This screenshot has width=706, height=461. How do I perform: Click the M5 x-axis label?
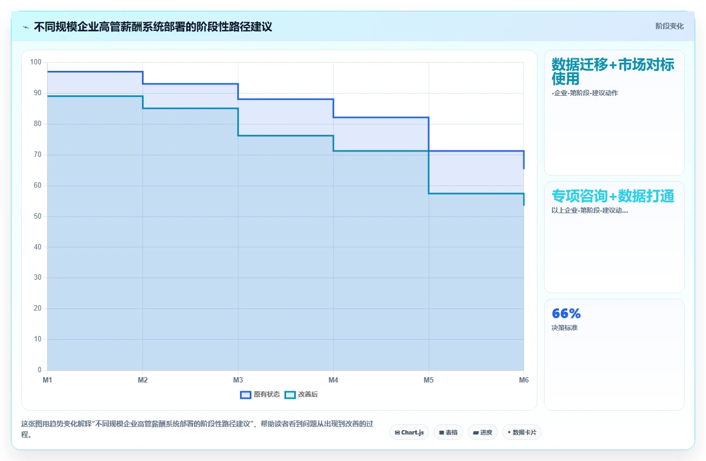pyautogui.click(x=429, y=380)
